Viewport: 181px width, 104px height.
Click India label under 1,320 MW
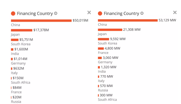(x=102, y=71)
